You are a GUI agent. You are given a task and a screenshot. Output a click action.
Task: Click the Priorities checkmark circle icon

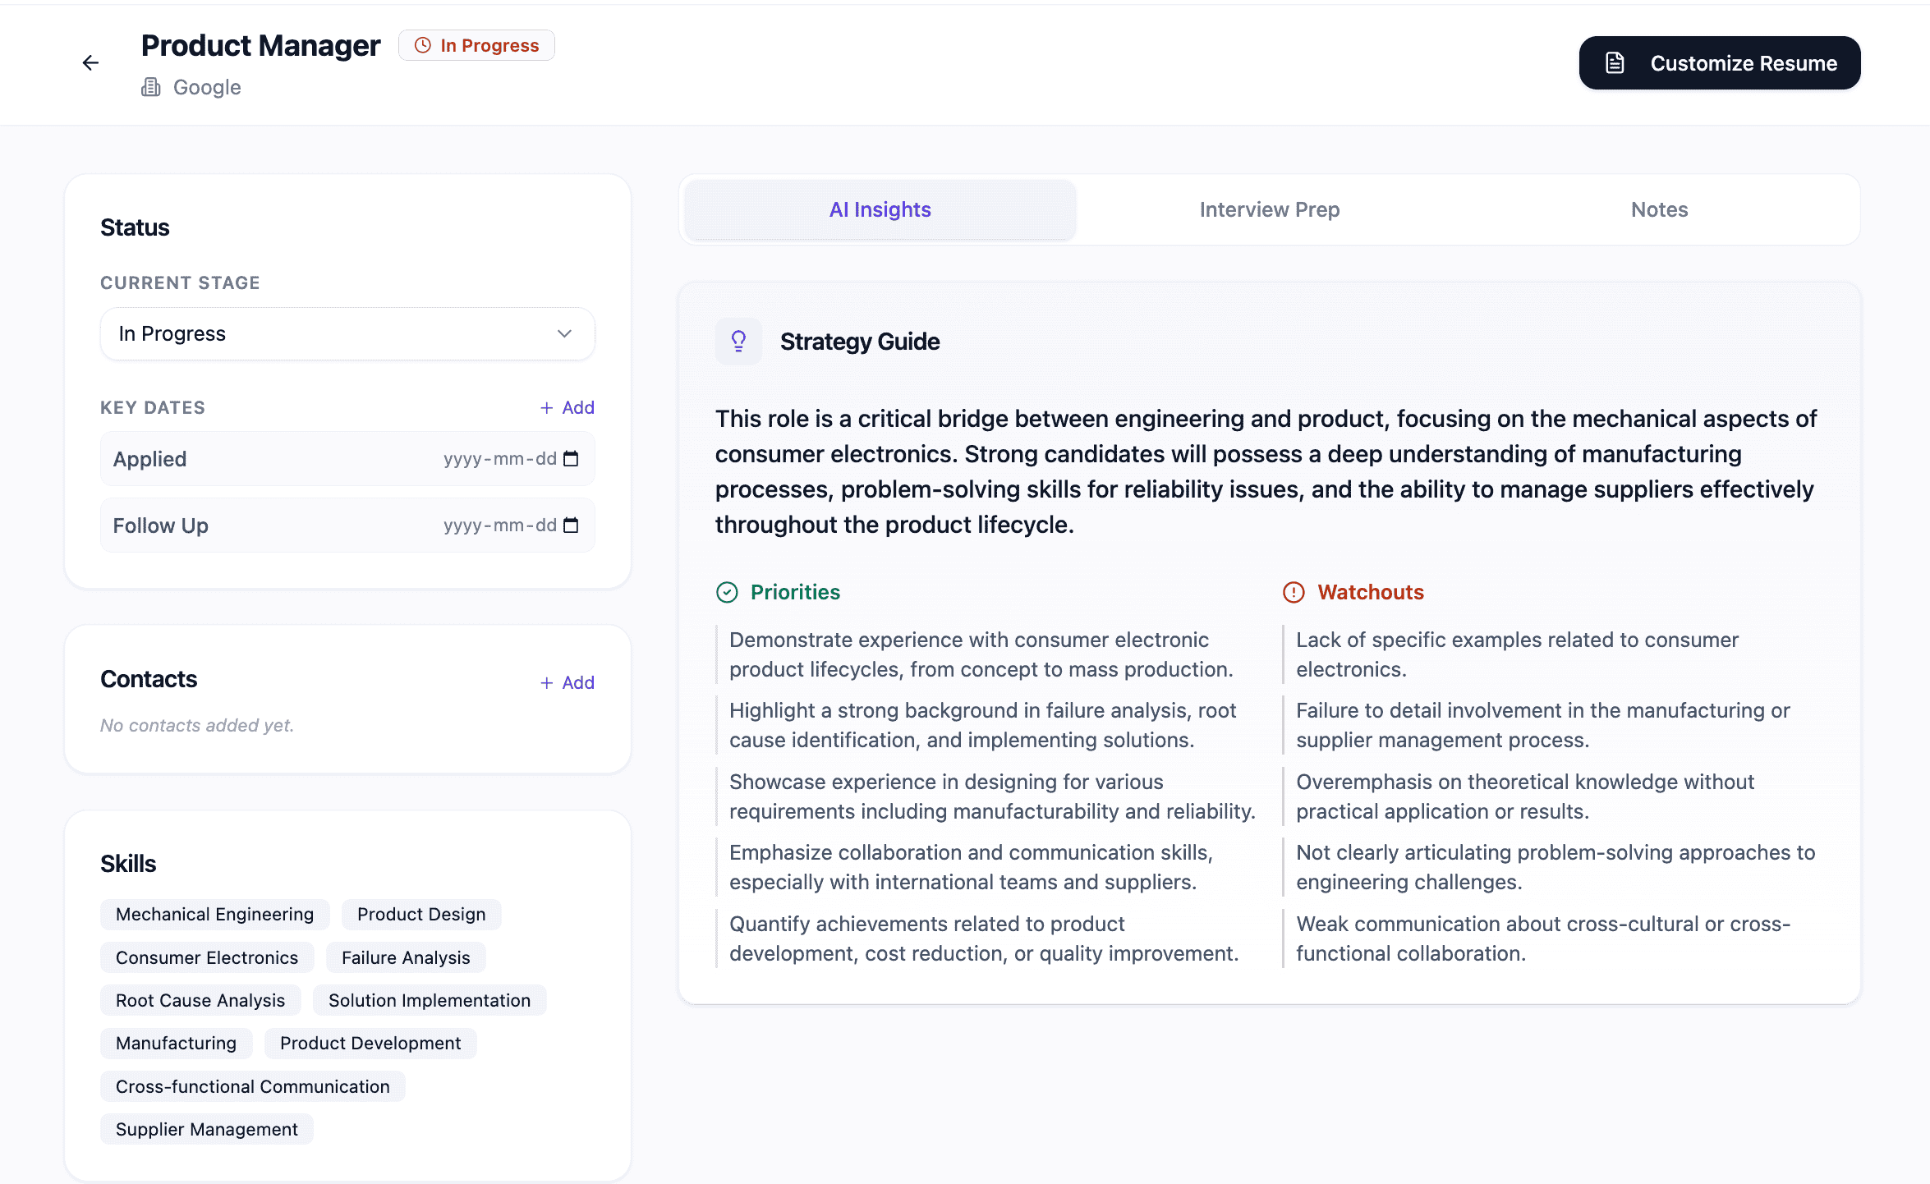727,593
